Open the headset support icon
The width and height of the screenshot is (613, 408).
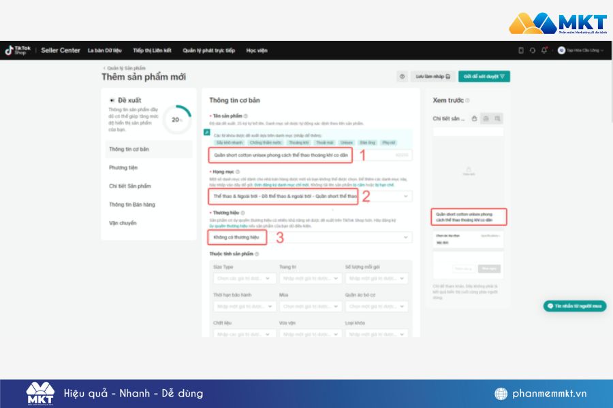[x=533, y=50]
